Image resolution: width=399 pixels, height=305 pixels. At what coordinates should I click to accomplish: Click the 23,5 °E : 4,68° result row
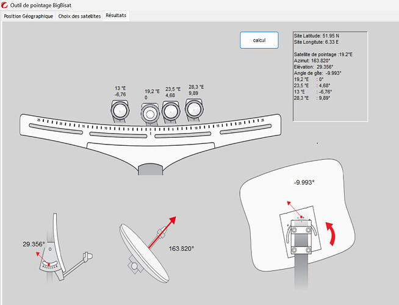[x=312, y=86]
